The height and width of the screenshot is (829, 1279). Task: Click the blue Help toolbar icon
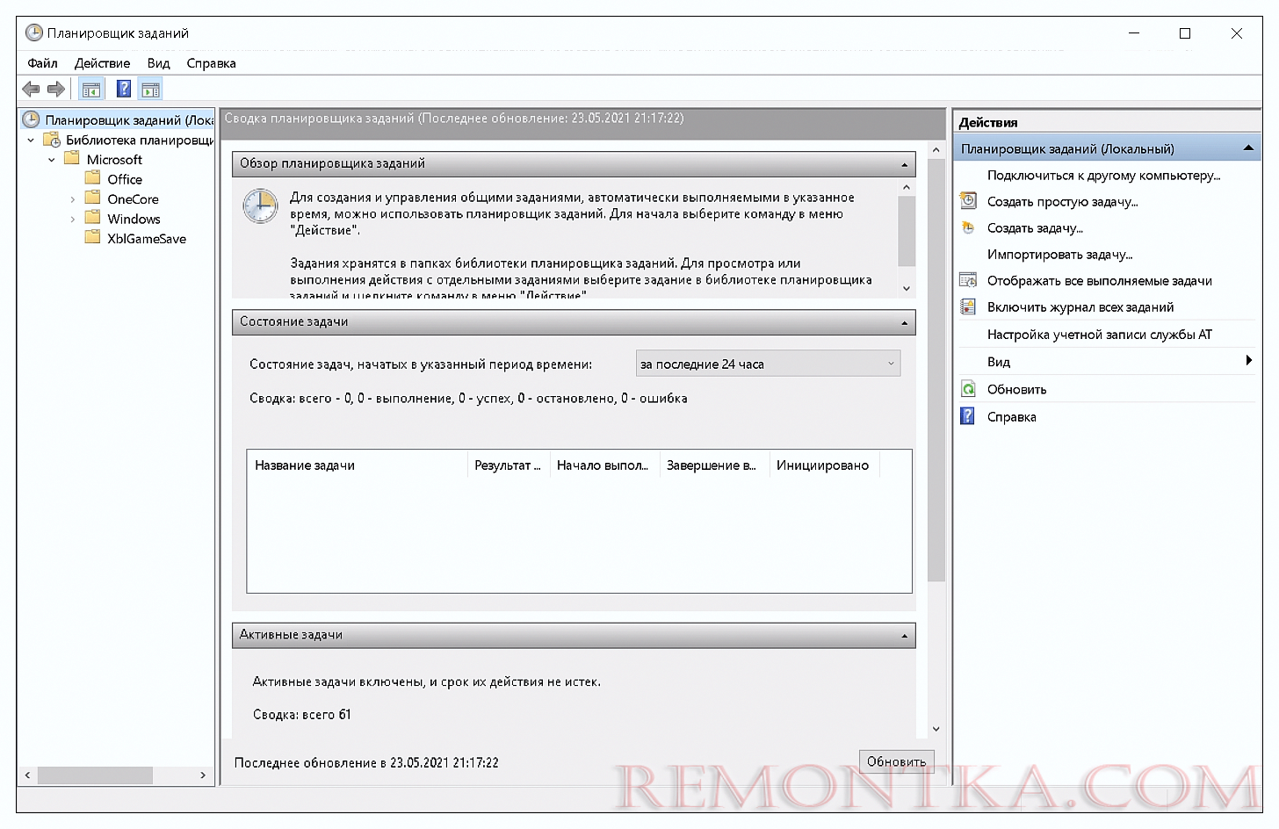click(124, 89)
